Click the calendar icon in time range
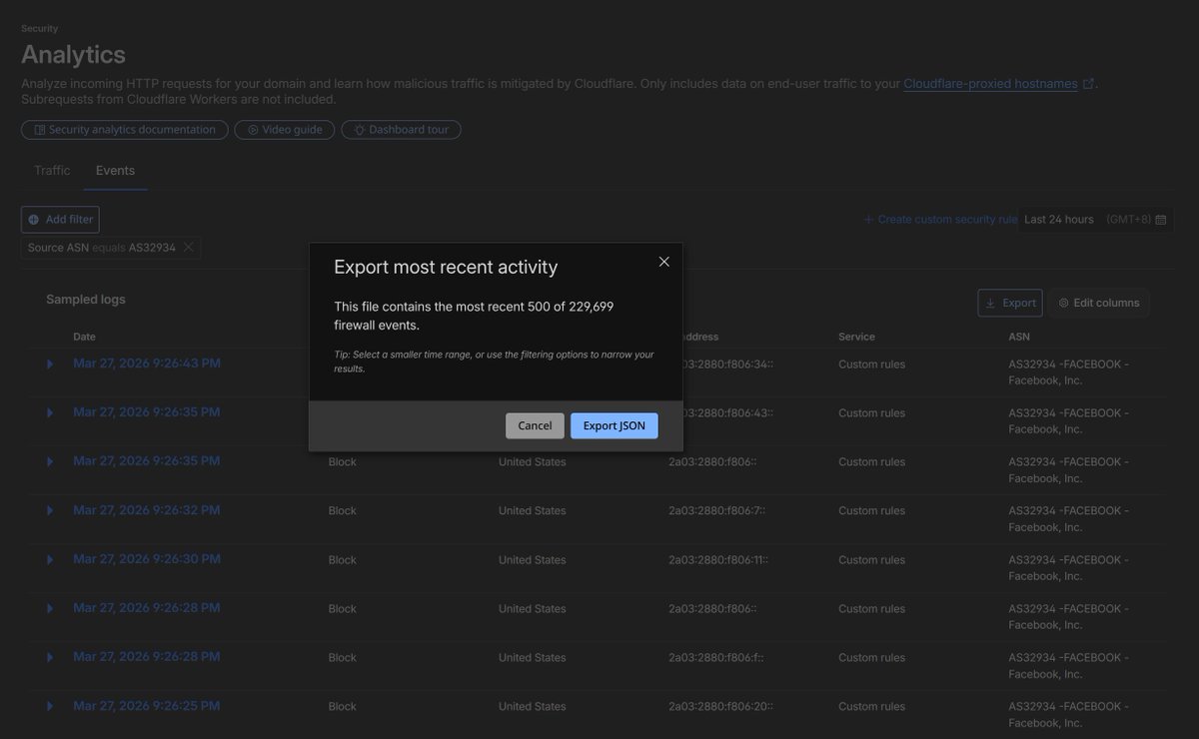Screen dimensions: 1199x739 point(1161,220)
